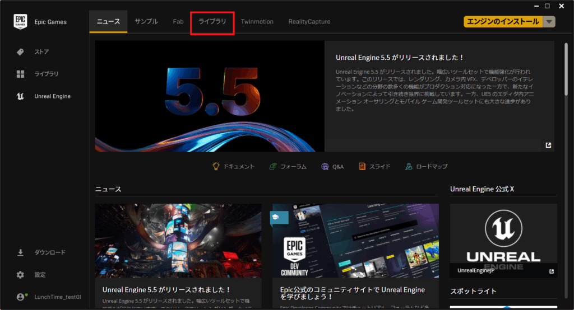This screenshot has height=310, width=574.
Task: Switch to the Twinmotion tab
Action: click(x=257, y=22)
